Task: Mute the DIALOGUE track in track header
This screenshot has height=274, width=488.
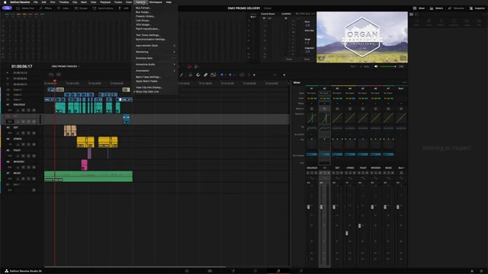Action: [34, 110]
